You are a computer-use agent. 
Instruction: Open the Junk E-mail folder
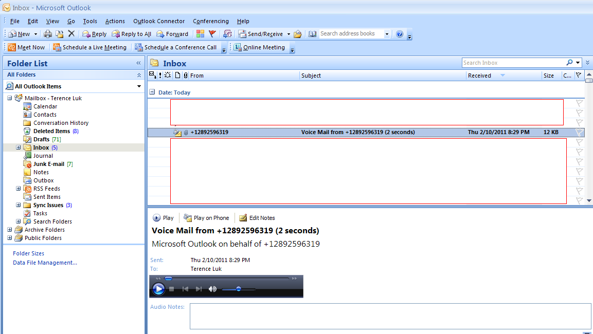(48, 164)
